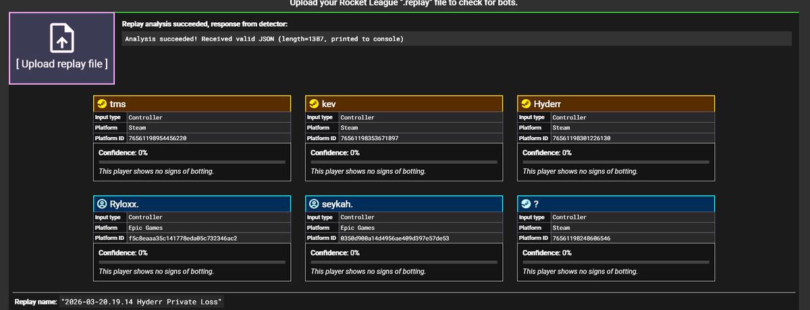This screenshot has height=310, width=810.
Task: Click Confidence: 0% text in seykah. card
Action: (x=335, y=253)
